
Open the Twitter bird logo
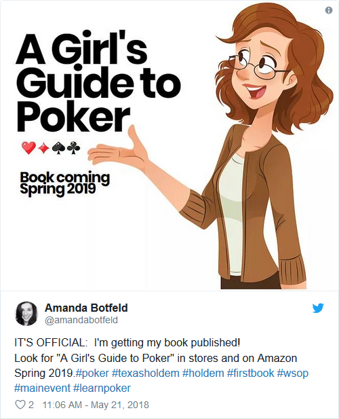(318, 308)
